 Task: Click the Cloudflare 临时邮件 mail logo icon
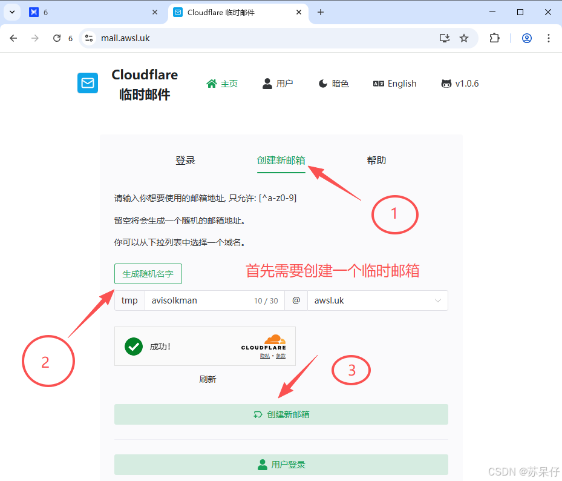88,83
